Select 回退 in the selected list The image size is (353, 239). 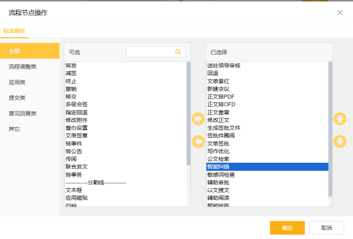click(267, 73)
